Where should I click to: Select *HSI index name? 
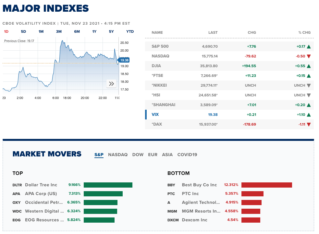tap(156, 95)
